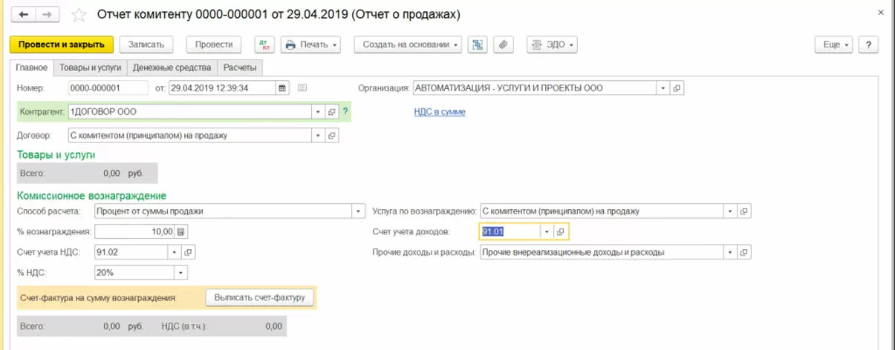The height and width of the screenshot is (350, 895).
Task: Open calculator for % вознаграждения
Action: point(182,231)
